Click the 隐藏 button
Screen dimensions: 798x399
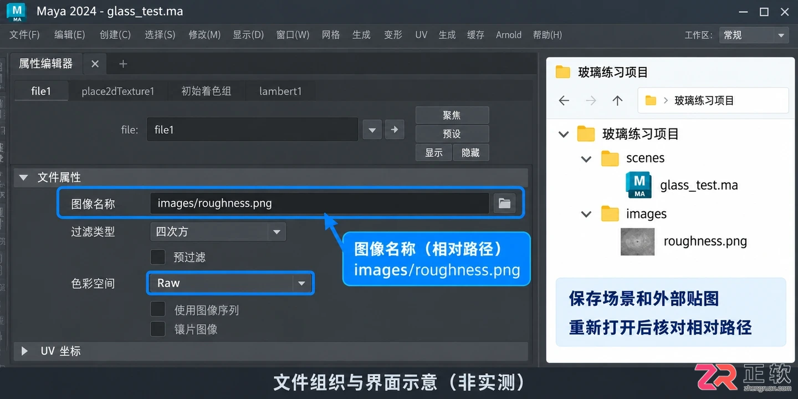470,152
